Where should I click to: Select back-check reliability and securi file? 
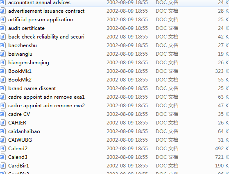click(x=46, y=37)
